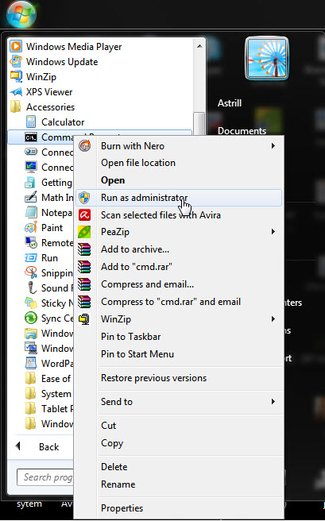
Task: Click the yellow WinZip icon in context menu
Action: click(84, 319)
